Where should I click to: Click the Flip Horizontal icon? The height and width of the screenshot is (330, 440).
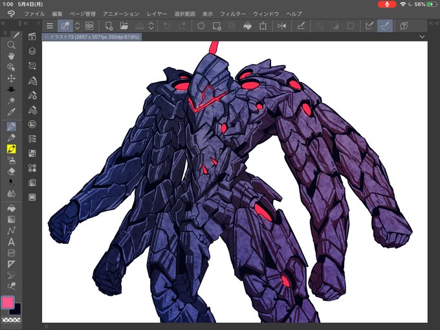[x=281, y=26]
